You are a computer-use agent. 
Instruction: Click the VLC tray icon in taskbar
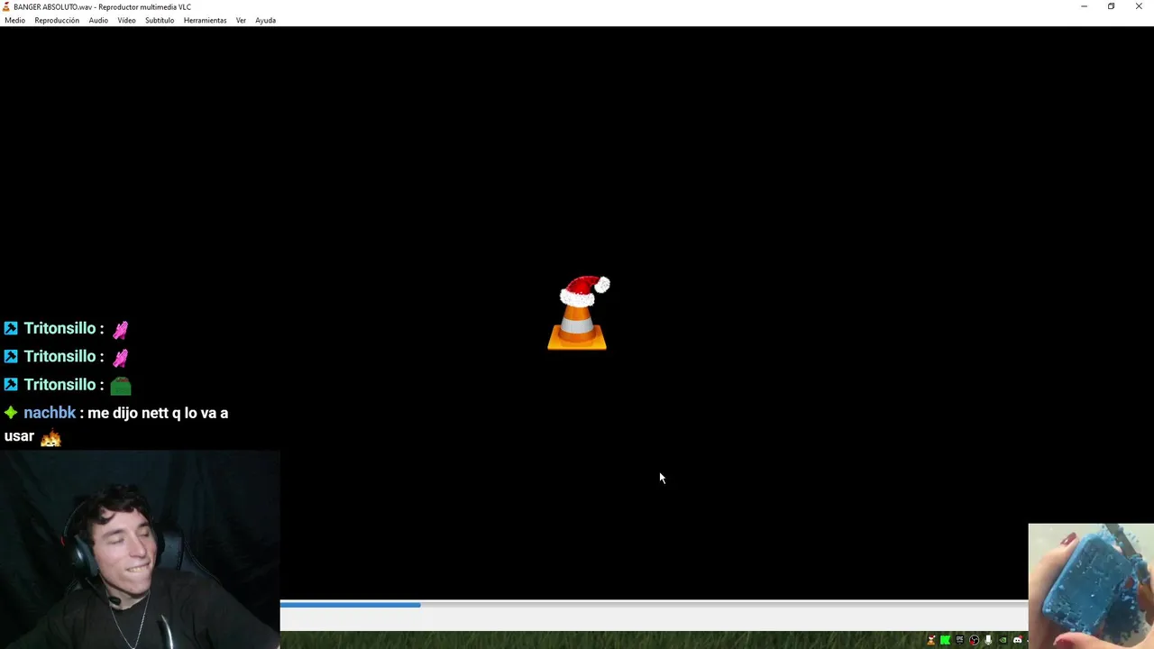click(x=931, y=640)
